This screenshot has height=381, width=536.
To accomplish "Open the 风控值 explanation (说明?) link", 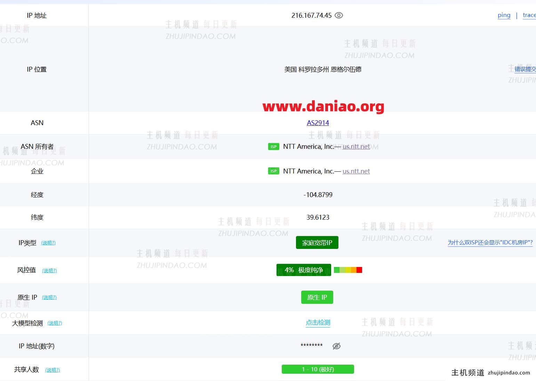I will coord(49,270).
